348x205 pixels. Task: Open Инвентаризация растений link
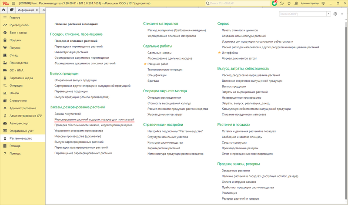(71, 52)
